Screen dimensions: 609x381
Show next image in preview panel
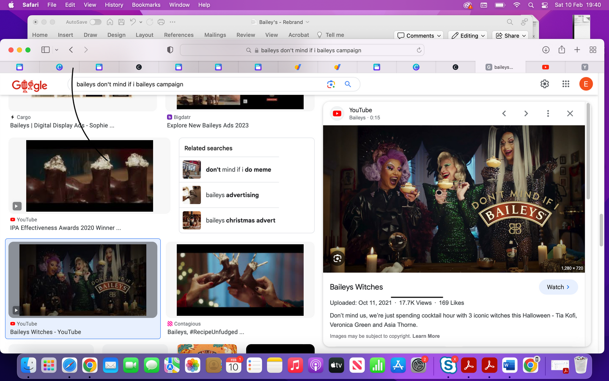[x=526, y=113]
